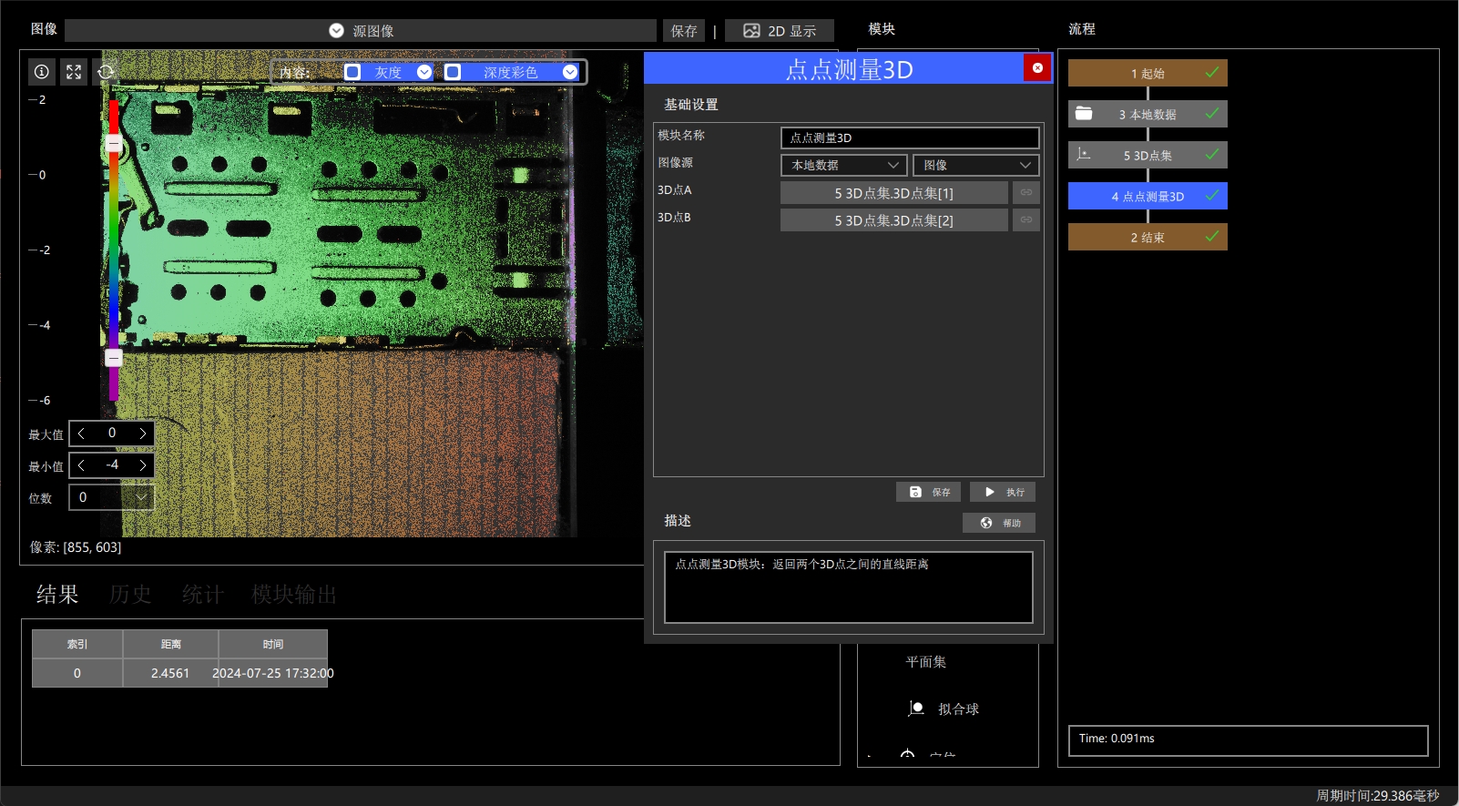Click the 拟合球 sphere fitting icon

tap(916, 709)
